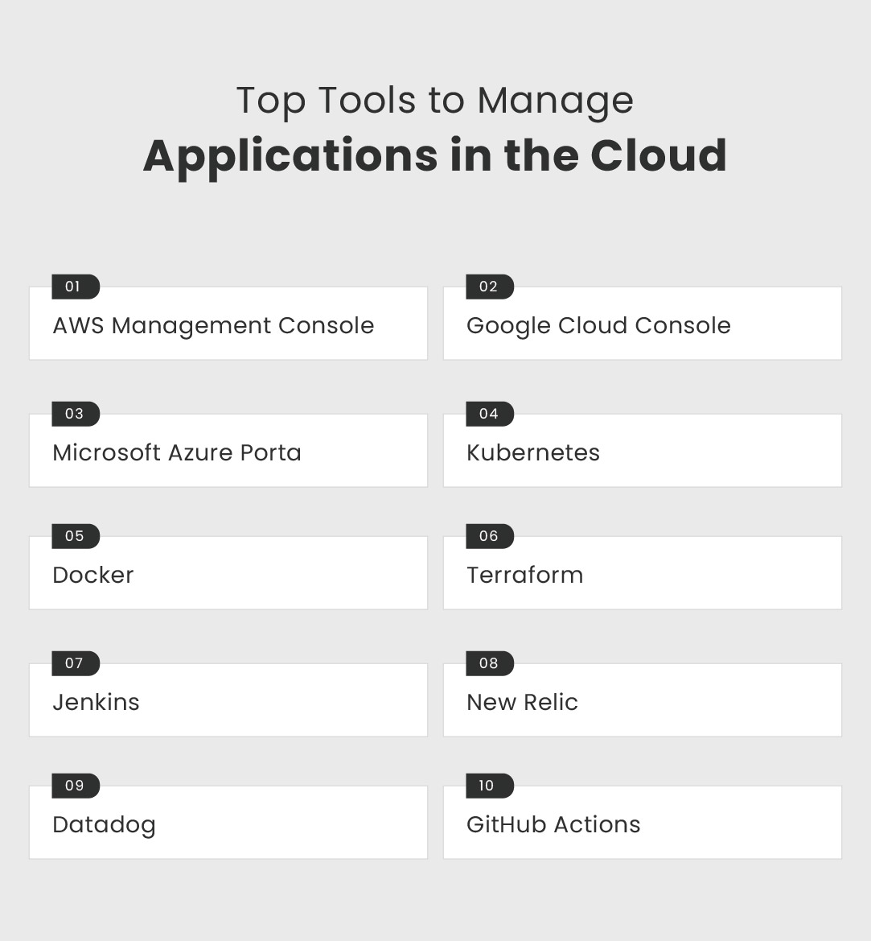Select the 05 number badge

[x=75, y=536]
